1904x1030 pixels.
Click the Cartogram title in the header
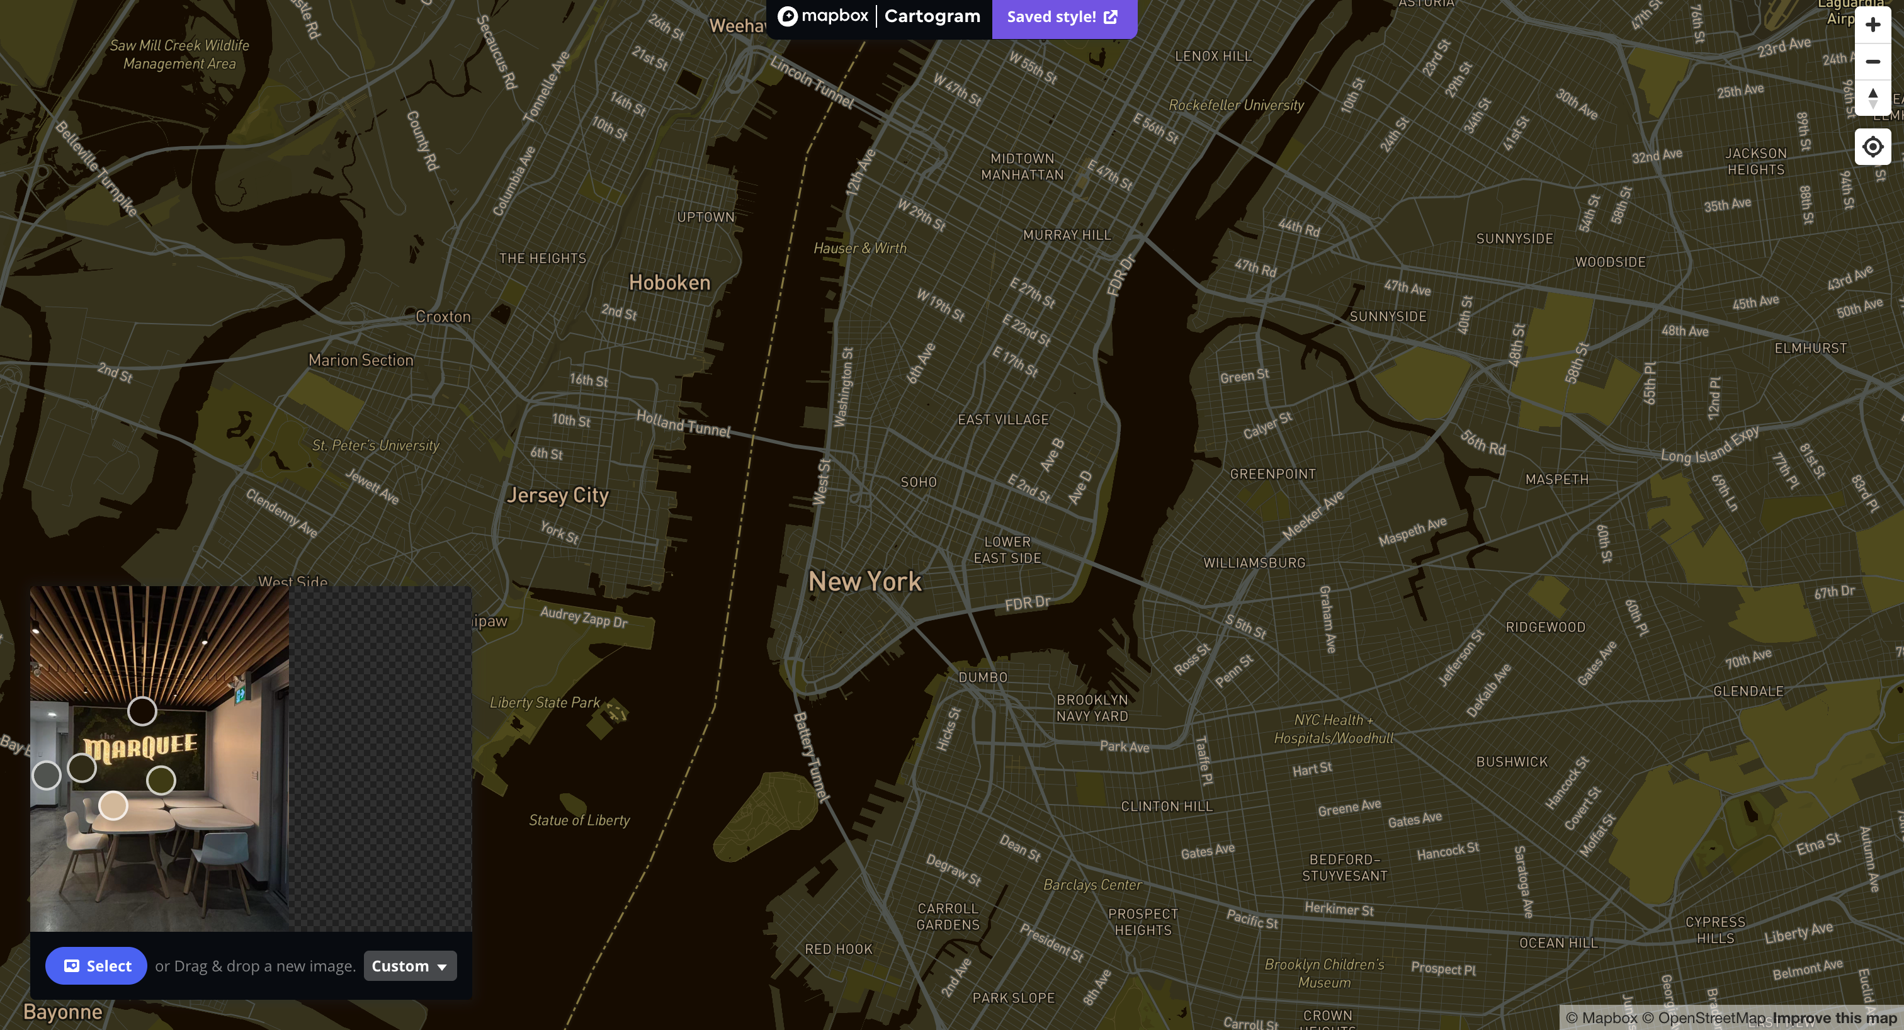(932, 16)
